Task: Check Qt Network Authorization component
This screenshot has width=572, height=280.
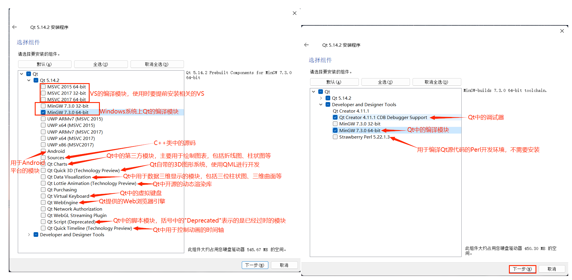Action: pos(43,209)
